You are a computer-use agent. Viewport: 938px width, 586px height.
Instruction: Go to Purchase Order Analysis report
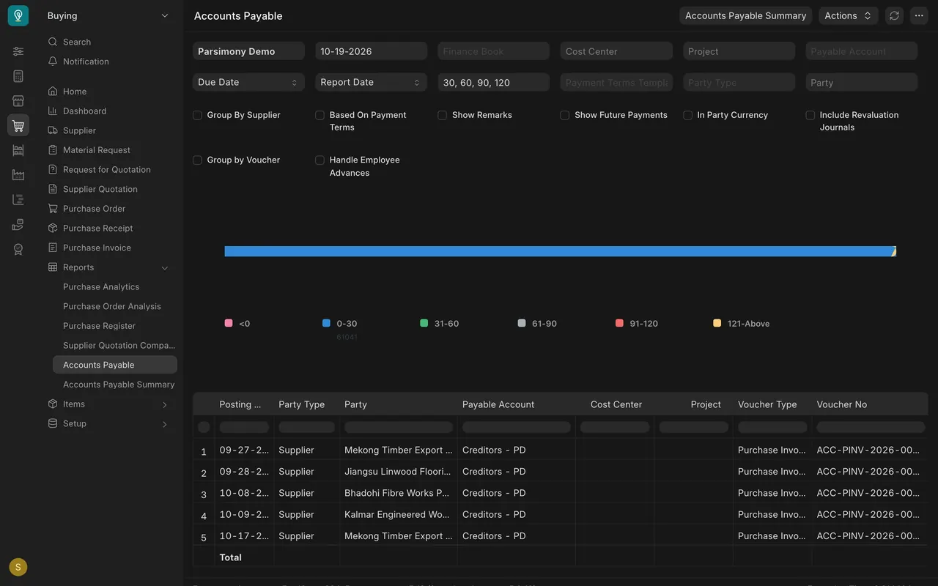click(112, 306)
